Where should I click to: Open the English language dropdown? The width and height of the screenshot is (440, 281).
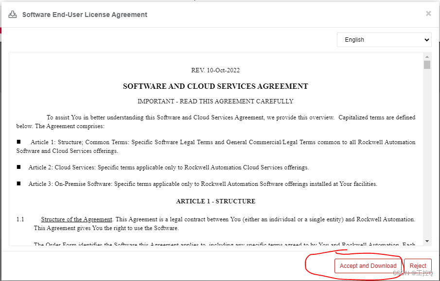384,40
